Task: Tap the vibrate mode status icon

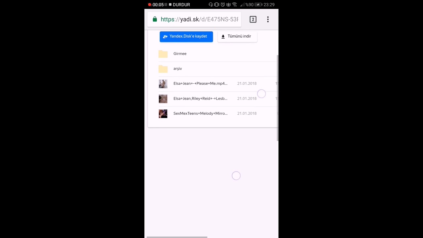Action: coord(216,5)
